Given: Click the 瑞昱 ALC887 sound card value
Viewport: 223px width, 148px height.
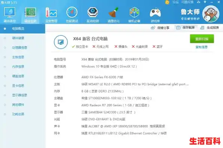Looking at the screenshot, I should pos(123,126).
